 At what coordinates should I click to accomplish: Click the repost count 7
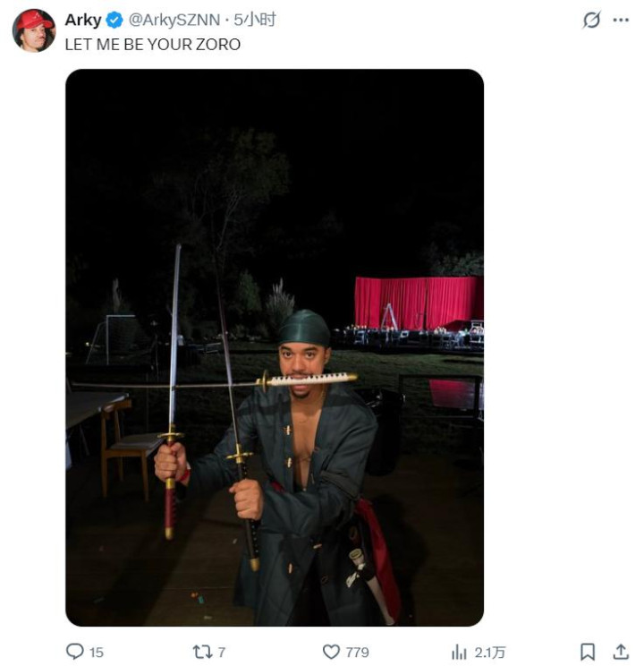click(x=221, y=653)
